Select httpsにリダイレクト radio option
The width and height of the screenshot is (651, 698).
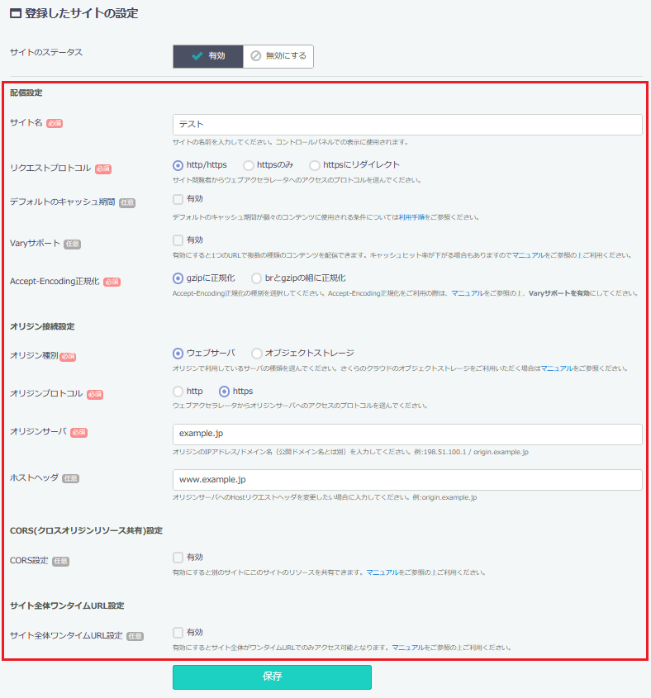[315, 165]
